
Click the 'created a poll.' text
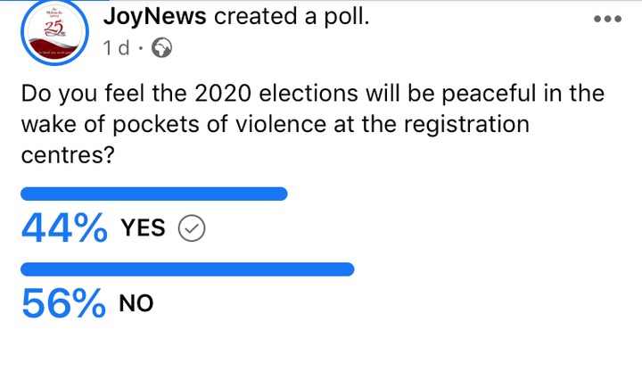(292, 17)
